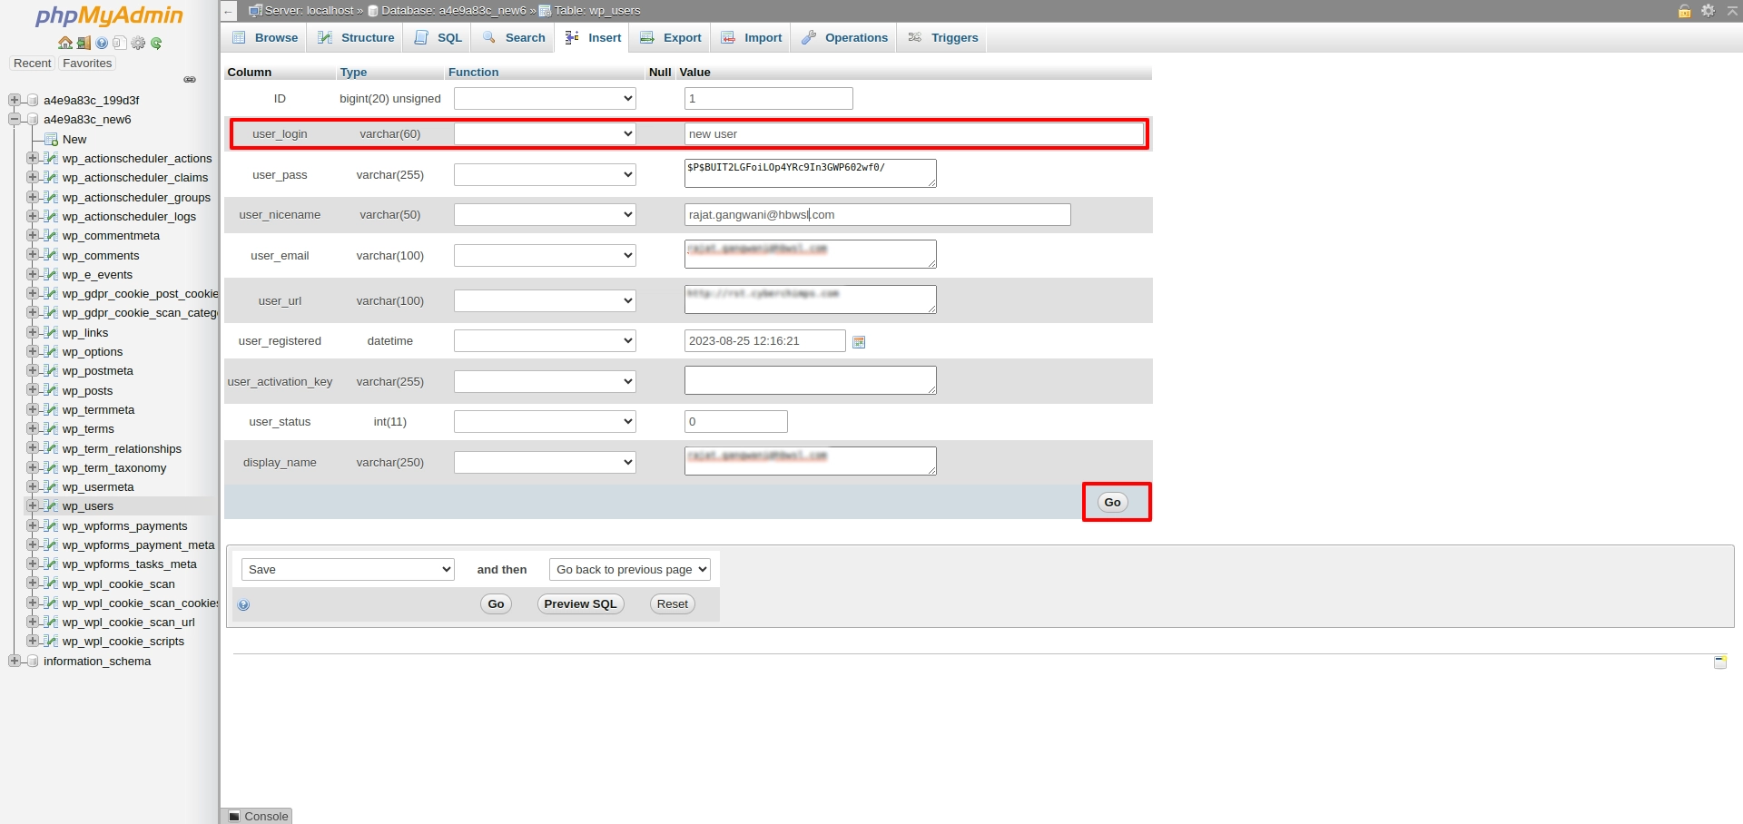Collapse the a4e9a83c_new6 database node
Viewport: 1743px width, 824px height.
(x=14, y=119)
